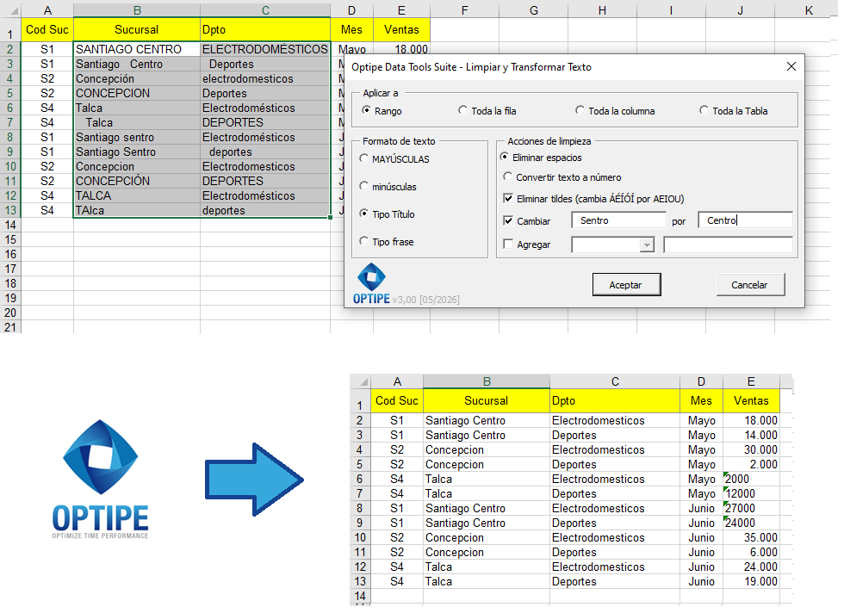This screenshot has height=613, width=844.
Task: Select column A header in the top sheet
Action: click(47, 10)
